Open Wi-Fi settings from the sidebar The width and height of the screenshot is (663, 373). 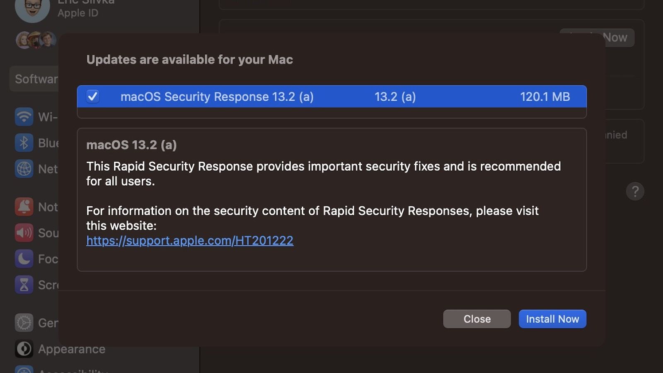click(24, 116)
